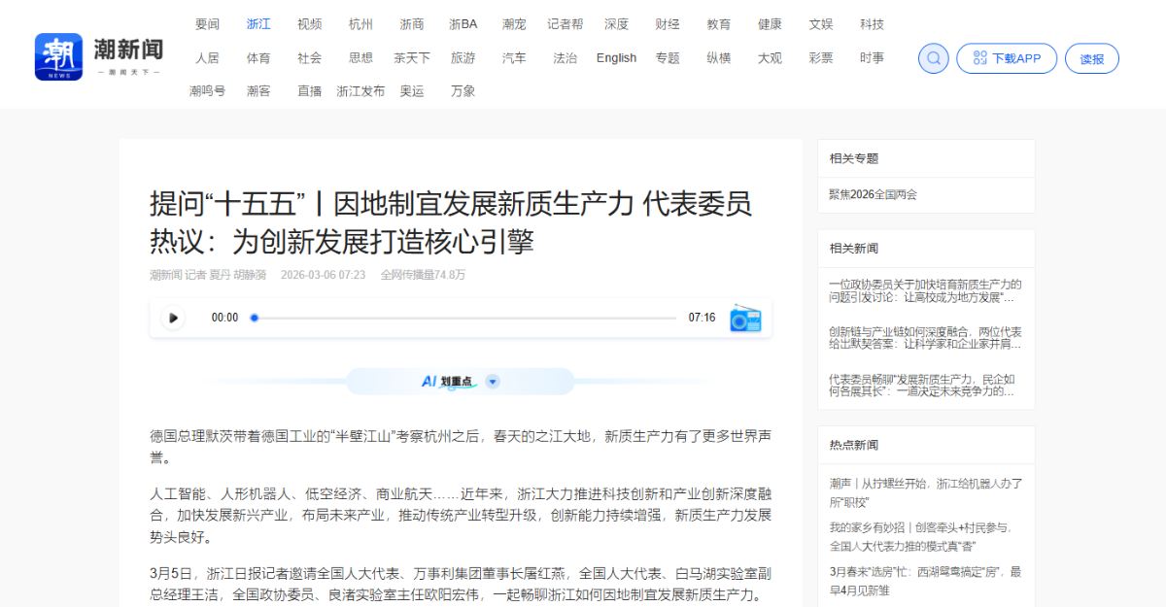Open search with the magnifier icon
This screenshot has width=1166, height=607.
[x=934, y=58]
